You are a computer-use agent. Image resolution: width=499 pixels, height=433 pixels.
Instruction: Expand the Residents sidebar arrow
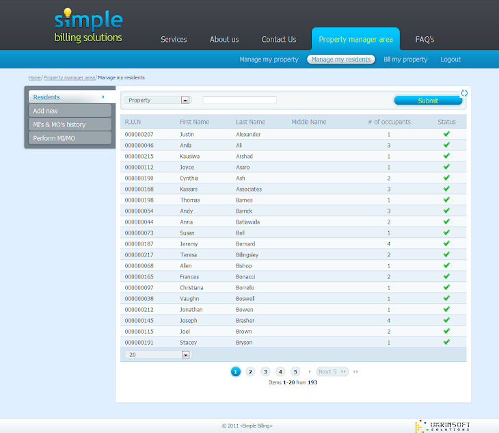103,97
